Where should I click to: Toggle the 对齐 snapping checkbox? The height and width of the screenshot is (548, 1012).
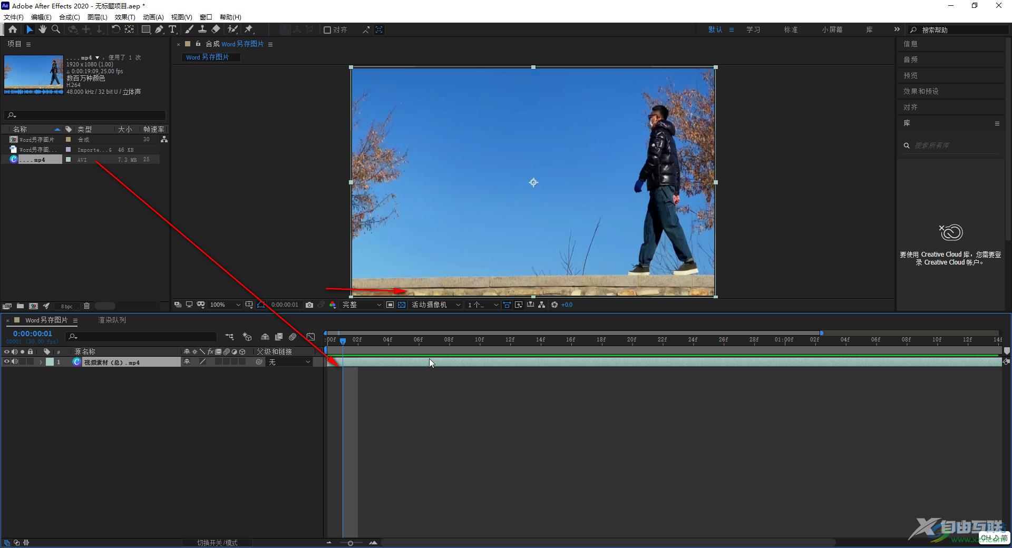[327, 30]
